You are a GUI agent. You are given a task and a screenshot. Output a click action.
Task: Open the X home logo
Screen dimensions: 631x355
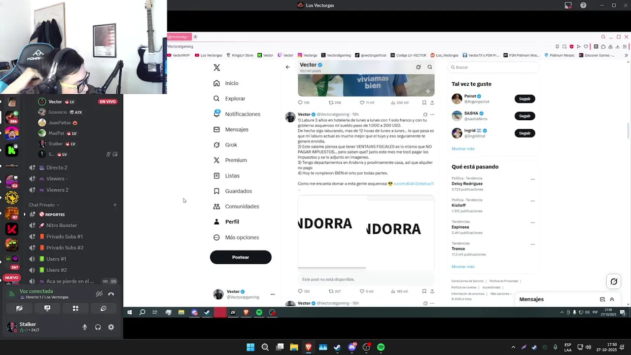point(216,68)
